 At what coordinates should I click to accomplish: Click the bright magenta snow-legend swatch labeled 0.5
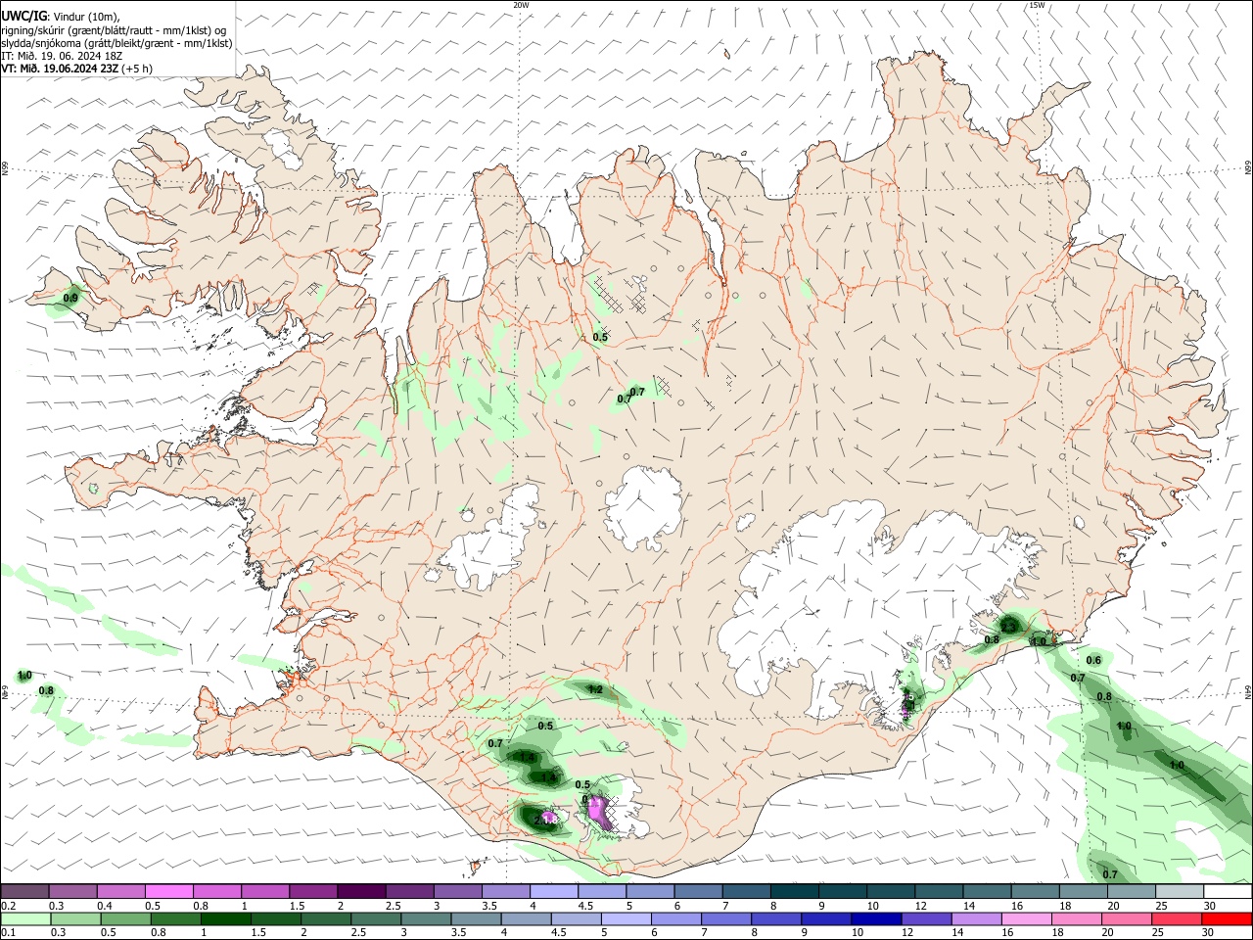coord(169,891)
